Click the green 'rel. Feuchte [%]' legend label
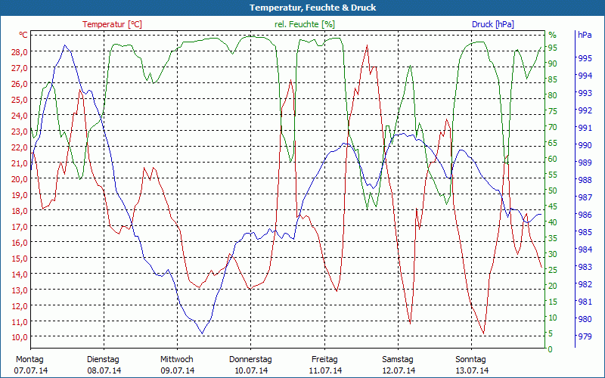 pyautogui.click(x=305, y=24)
